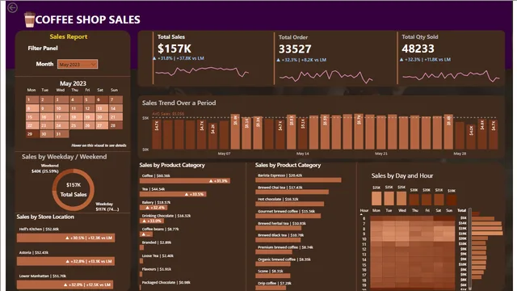Click the Weekday $117K label
517x291 pixels.
(107, 207)
